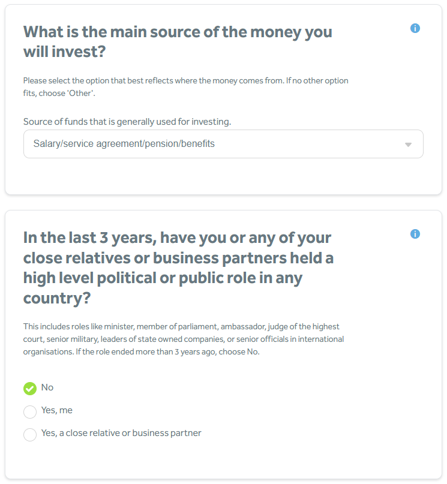
Task: Open the source of funds dropdown
Action: (223, 144)
